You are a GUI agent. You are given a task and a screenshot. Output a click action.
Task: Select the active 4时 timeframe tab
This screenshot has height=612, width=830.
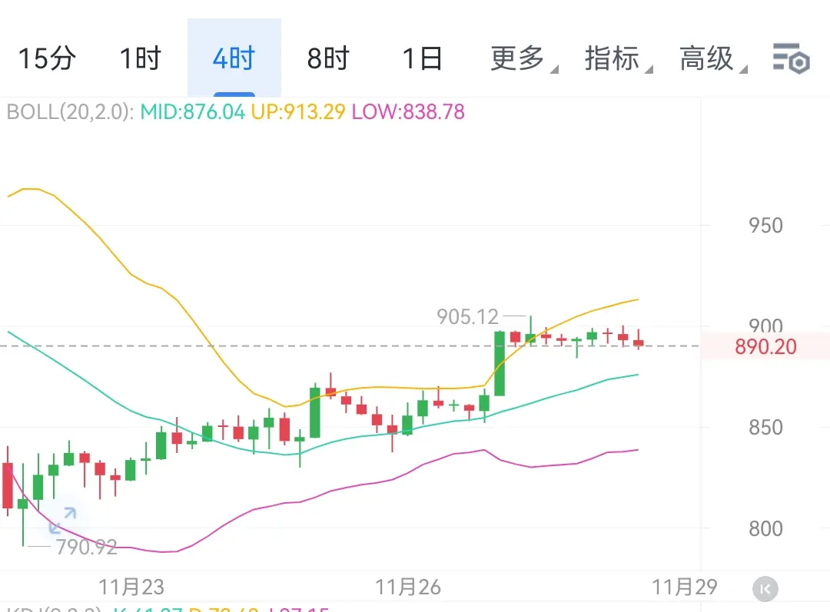click(234, 58)
